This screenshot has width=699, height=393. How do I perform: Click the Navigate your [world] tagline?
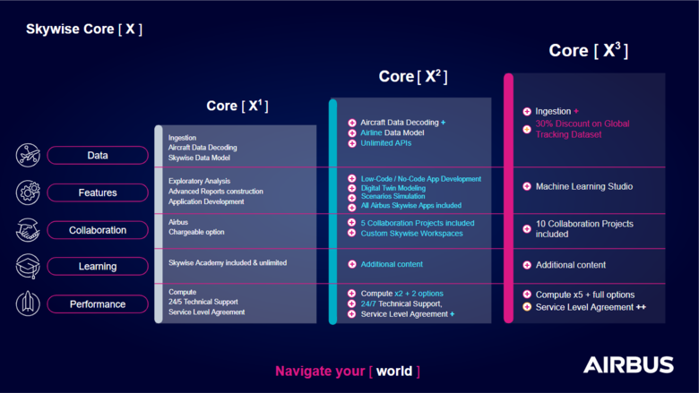347,371
